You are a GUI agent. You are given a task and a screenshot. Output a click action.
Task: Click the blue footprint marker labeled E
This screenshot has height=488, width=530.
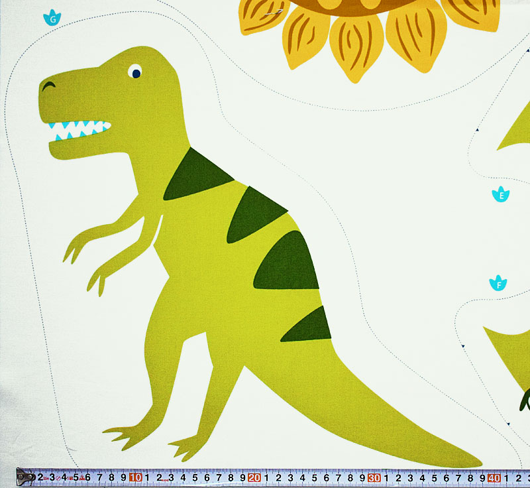501,194
